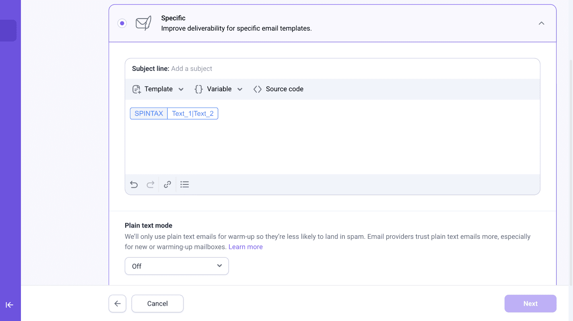Select the Specific radio button

tap(122, 23)
